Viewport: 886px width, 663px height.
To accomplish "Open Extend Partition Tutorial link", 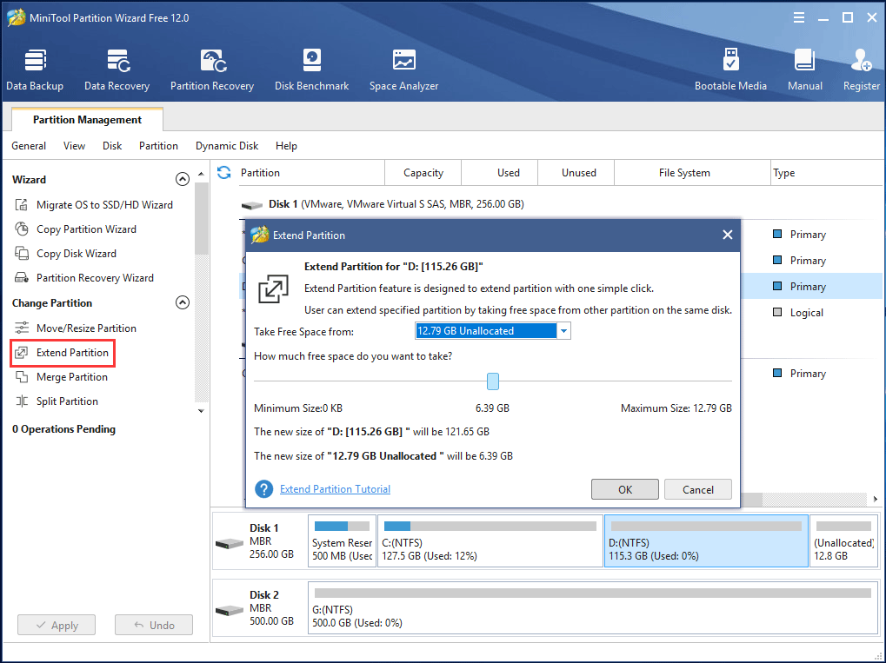I will pos(335,489).
